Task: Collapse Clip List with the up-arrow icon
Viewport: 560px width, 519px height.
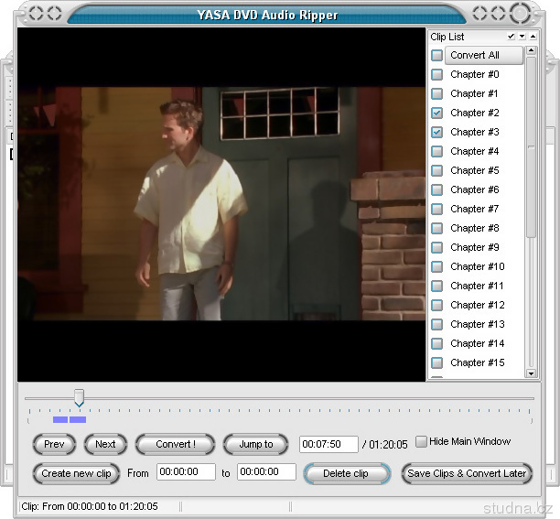Action: pos(533,37)
